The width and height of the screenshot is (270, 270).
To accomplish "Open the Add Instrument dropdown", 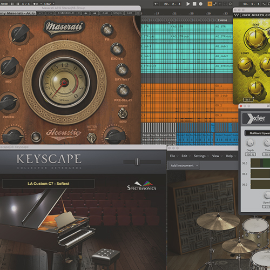I will (x=184, y=165).
